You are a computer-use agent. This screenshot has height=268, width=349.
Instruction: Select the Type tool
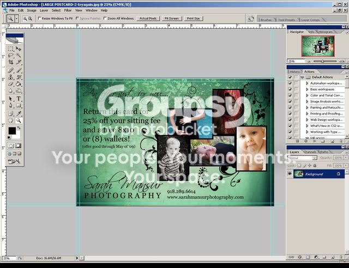[x=19, y=99]
